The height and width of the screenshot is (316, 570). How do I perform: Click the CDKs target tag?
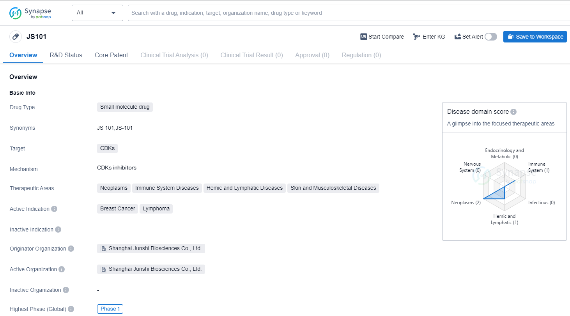(107, 148)
